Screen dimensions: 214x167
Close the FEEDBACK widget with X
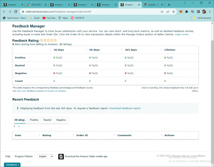(18, 165)
